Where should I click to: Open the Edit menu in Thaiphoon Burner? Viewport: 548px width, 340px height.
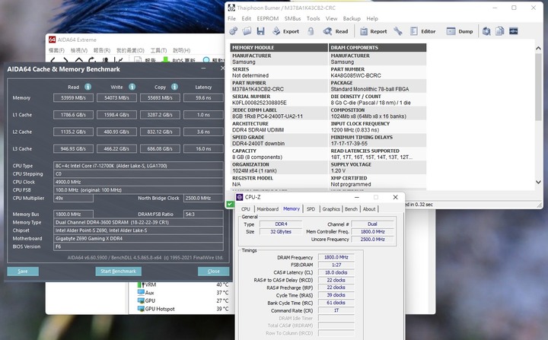247,18
